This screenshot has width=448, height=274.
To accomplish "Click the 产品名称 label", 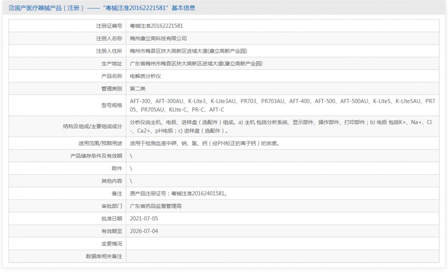I will point(112,76).
